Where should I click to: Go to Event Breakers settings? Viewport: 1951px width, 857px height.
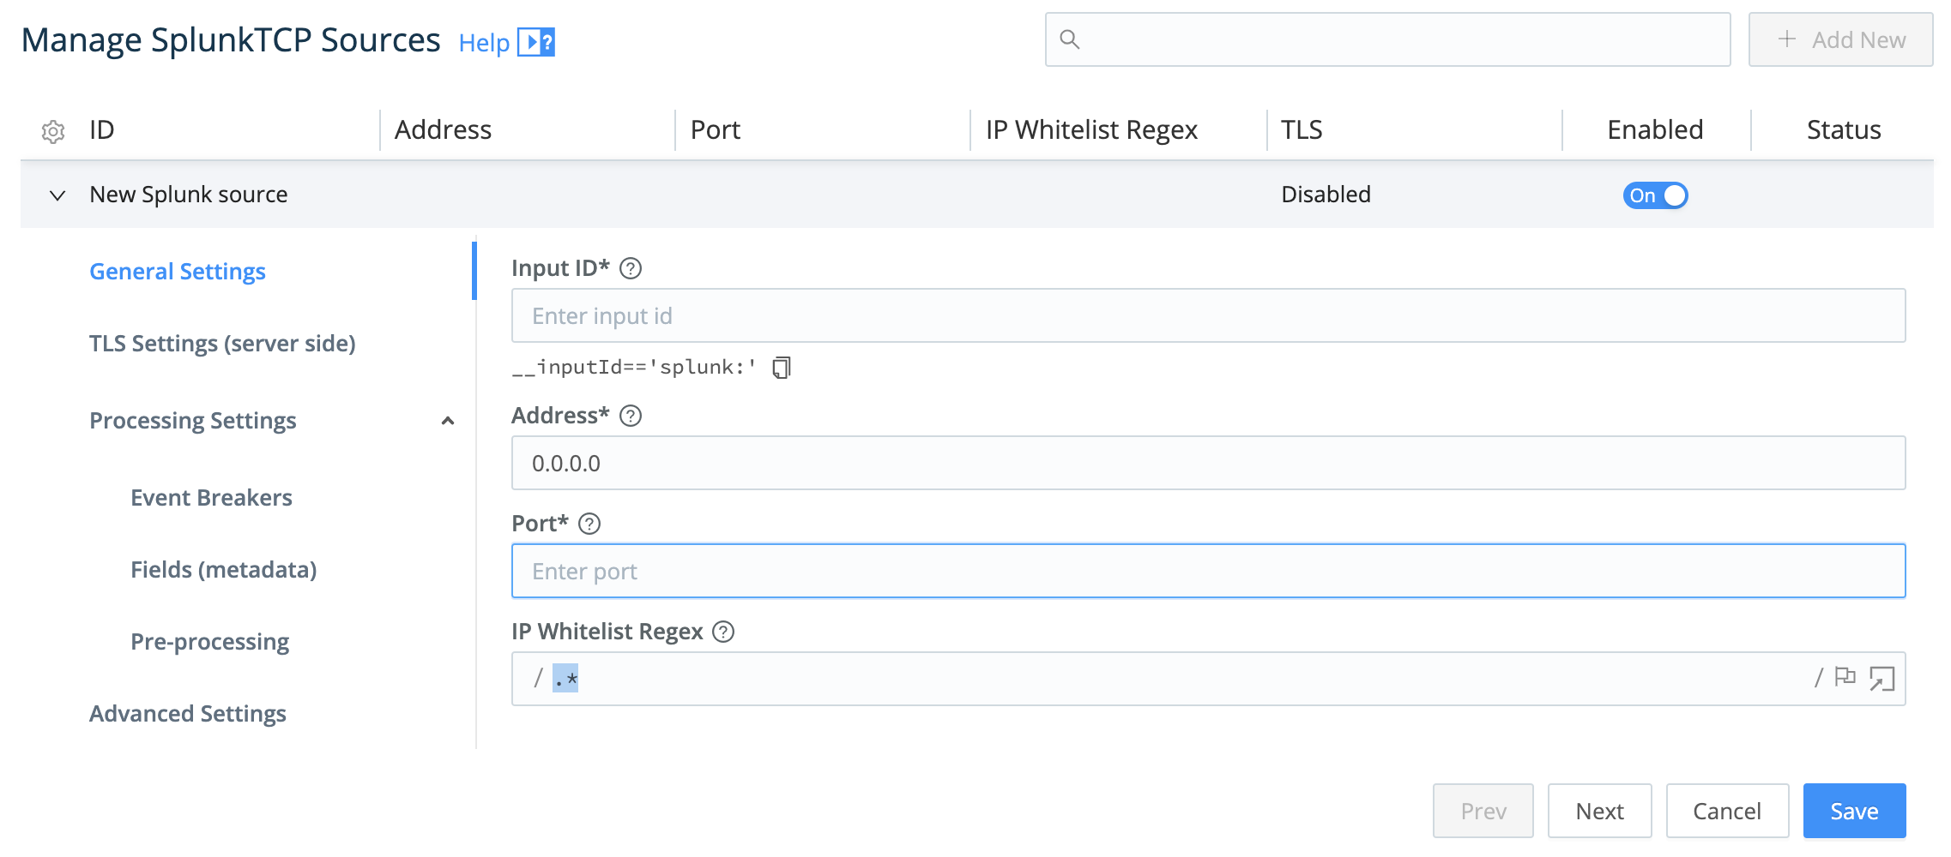(211, 498)
